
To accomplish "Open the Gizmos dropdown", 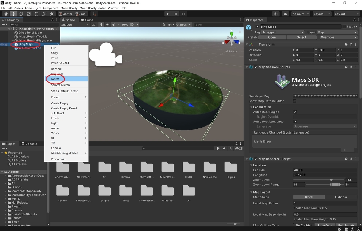I will pyautogui.click(x=184, y=25).
